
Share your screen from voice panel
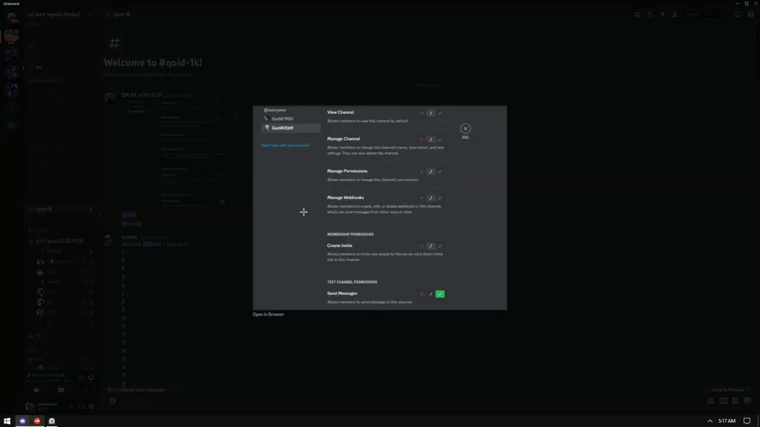tap(61, 390)
